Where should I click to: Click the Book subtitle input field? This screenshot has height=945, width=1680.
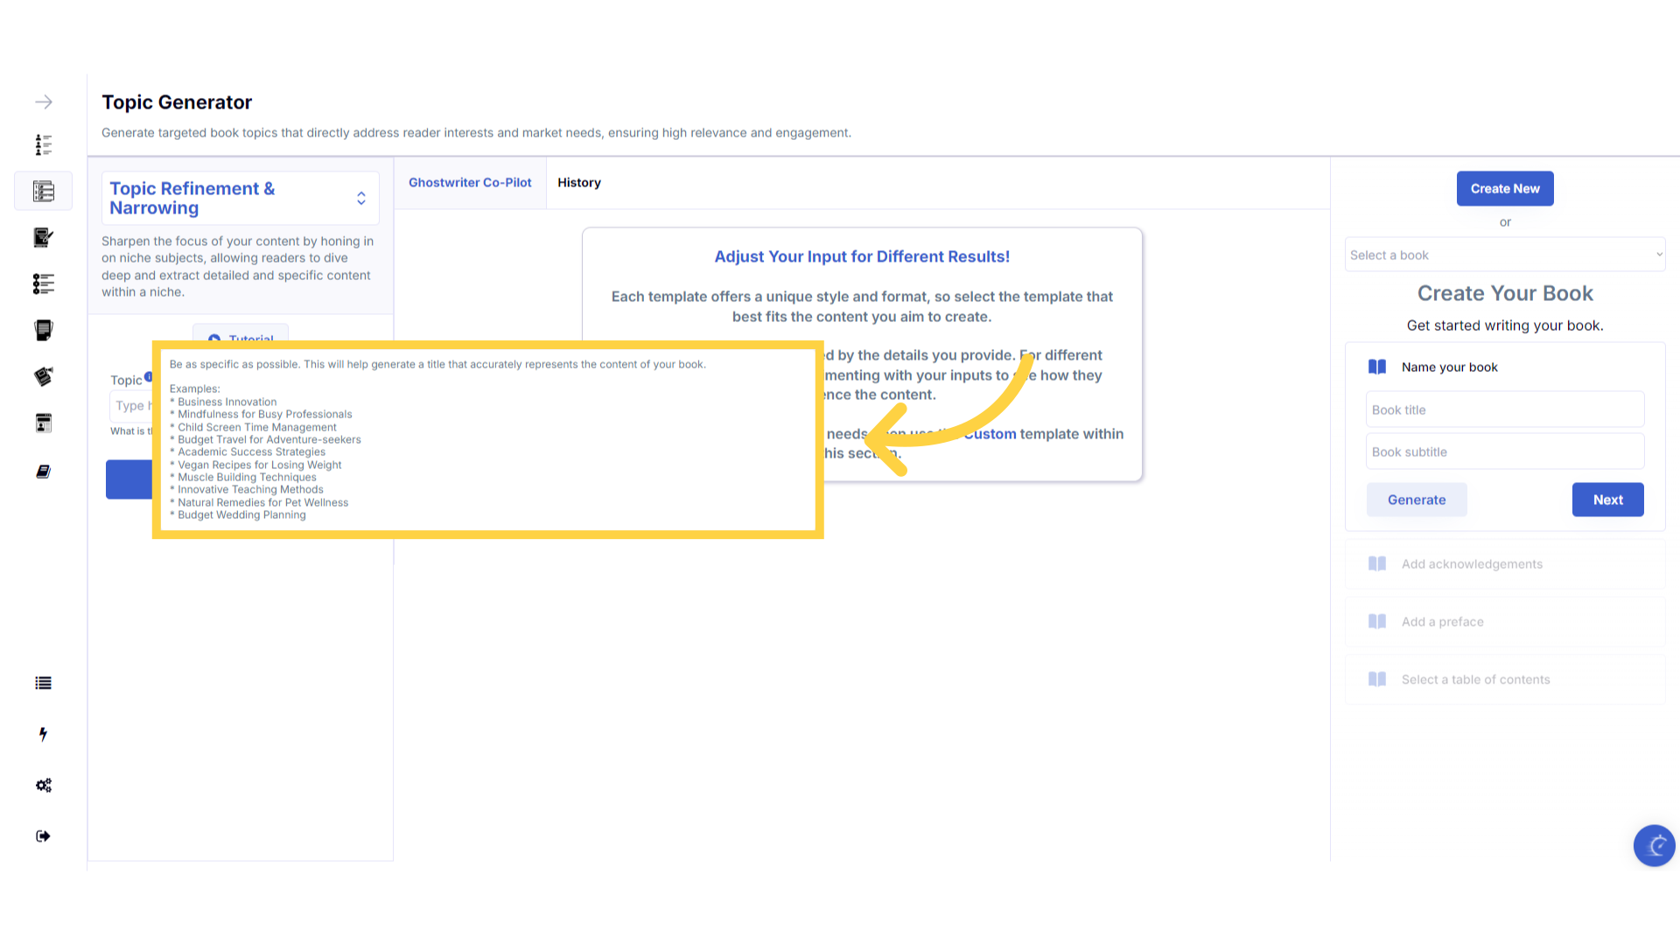coord(1504,452)
